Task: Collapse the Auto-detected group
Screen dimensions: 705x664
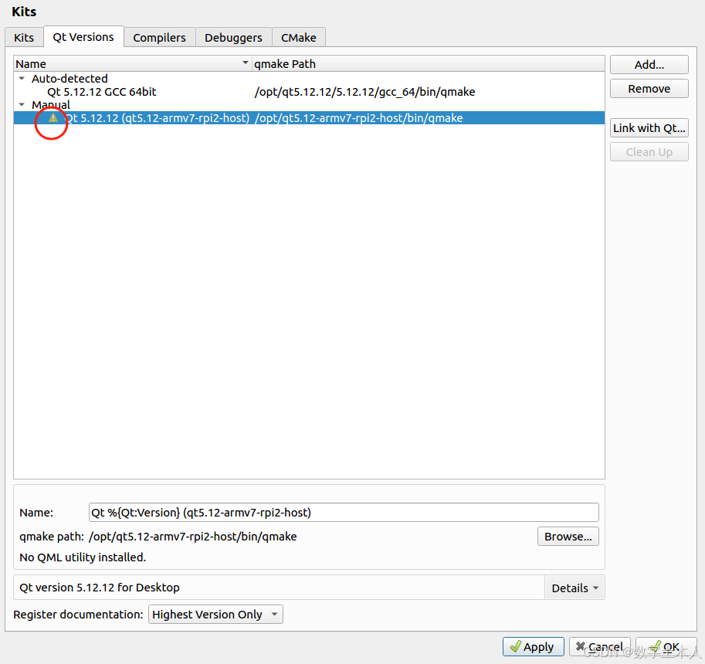Action: (22, 78)
